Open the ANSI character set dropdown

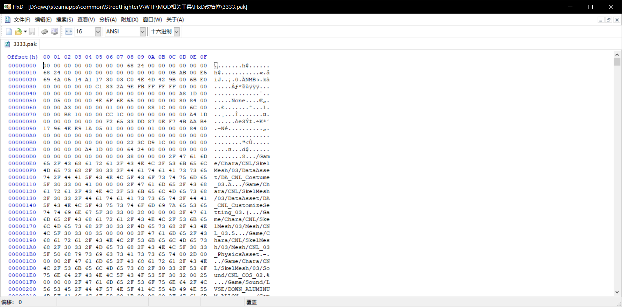(x=142, y=32)
